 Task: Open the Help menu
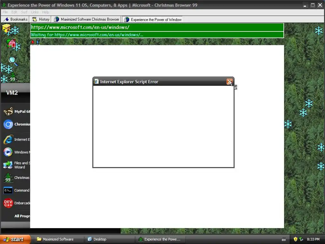pyautogui.click(x=45, y=12)
